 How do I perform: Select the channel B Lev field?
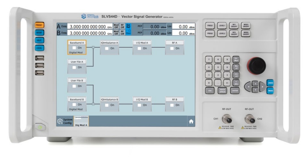(x=184, y=33)
